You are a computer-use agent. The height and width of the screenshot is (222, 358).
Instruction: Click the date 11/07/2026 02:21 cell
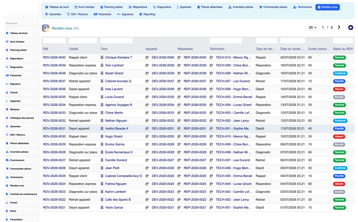pyautogui.click(x=292, y=128)
